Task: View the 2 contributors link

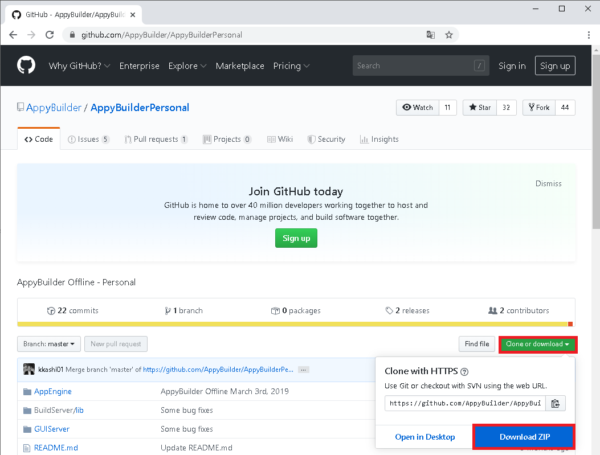Action: (x=519, y=310)
